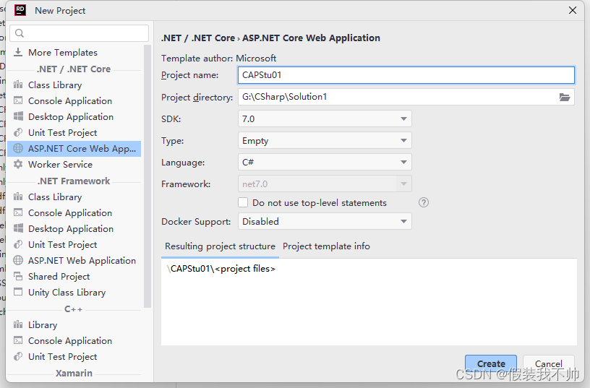Open the Type dropdown showing Empty
This screenshot has height=388, width=590.
click(325, 141)
